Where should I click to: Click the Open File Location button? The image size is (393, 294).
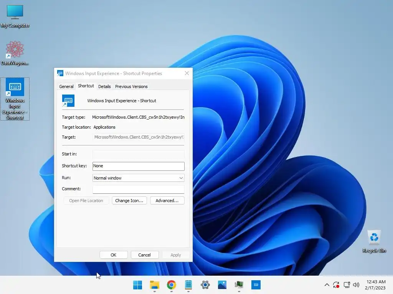pyautogui.click(x=86, y=201)
